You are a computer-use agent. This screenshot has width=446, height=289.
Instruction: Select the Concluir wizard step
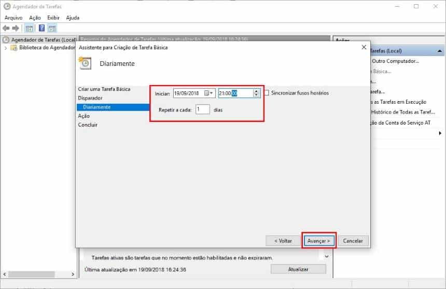pos(88,125)
